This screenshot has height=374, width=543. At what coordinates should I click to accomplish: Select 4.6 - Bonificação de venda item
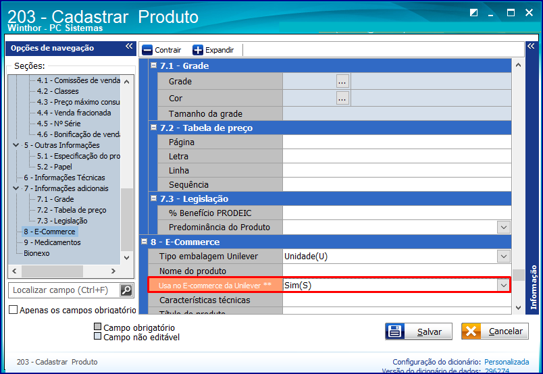click(78, 134)
